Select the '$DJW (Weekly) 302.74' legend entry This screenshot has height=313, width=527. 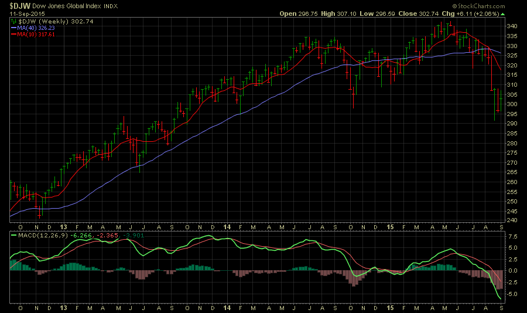point(56,21)
